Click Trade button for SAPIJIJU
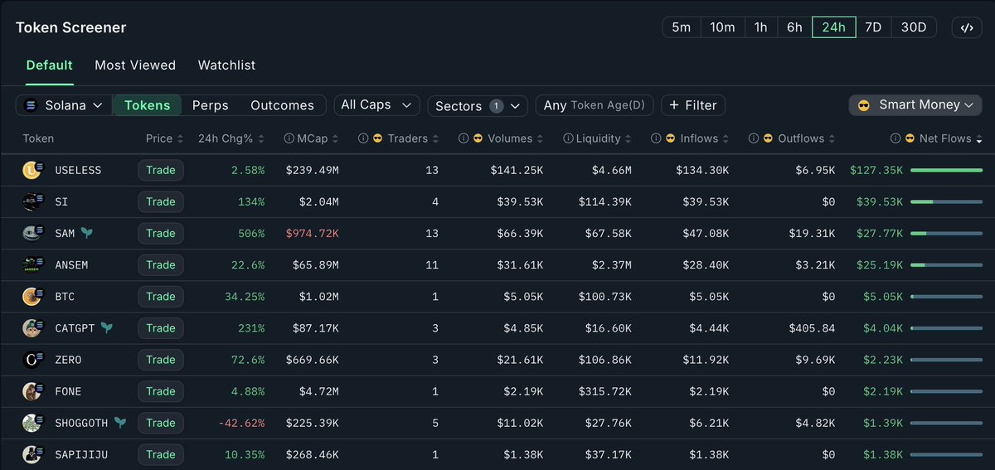This screenshot has width=995, height=470. [161, 453]
